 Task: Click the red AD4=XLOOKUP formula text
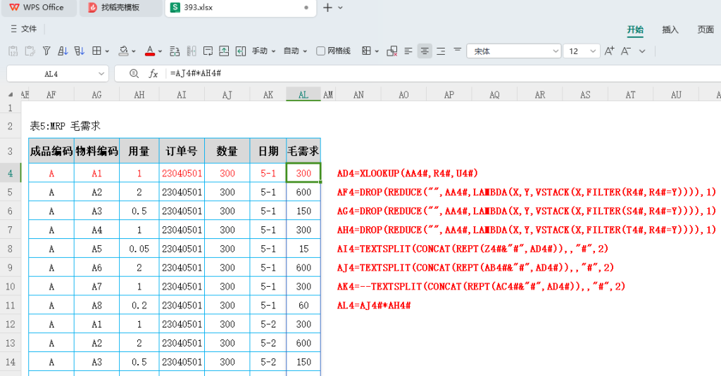point(408,173)
